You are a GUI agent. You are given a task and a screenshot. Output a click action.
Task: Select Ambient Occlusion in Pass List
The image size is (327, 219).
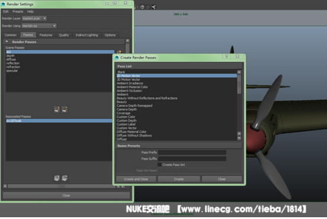[129, 91]
